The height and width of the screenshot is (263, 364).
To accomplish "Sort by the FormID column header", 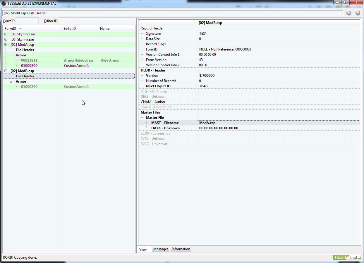I will click(32, 29).
